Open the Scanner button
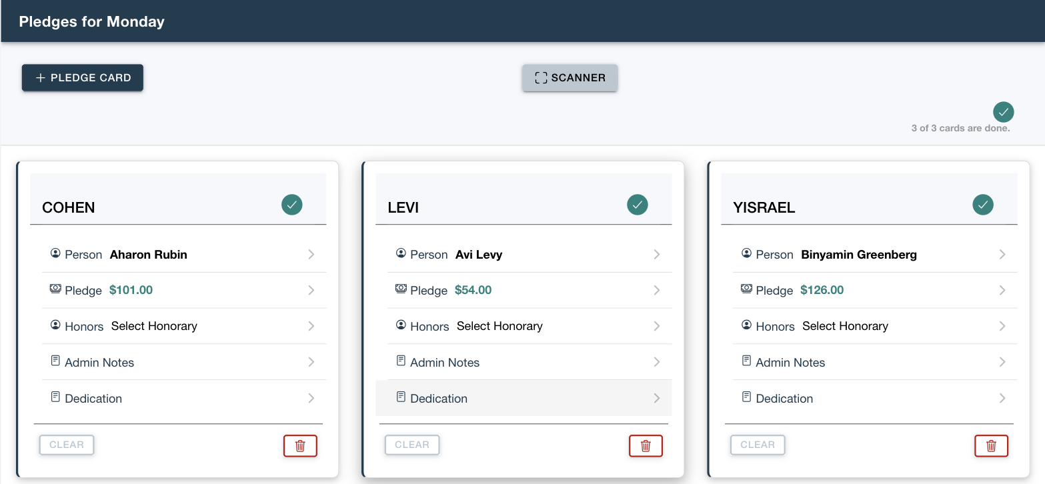This screenshot has height=484, width=1045. [570, 78]
